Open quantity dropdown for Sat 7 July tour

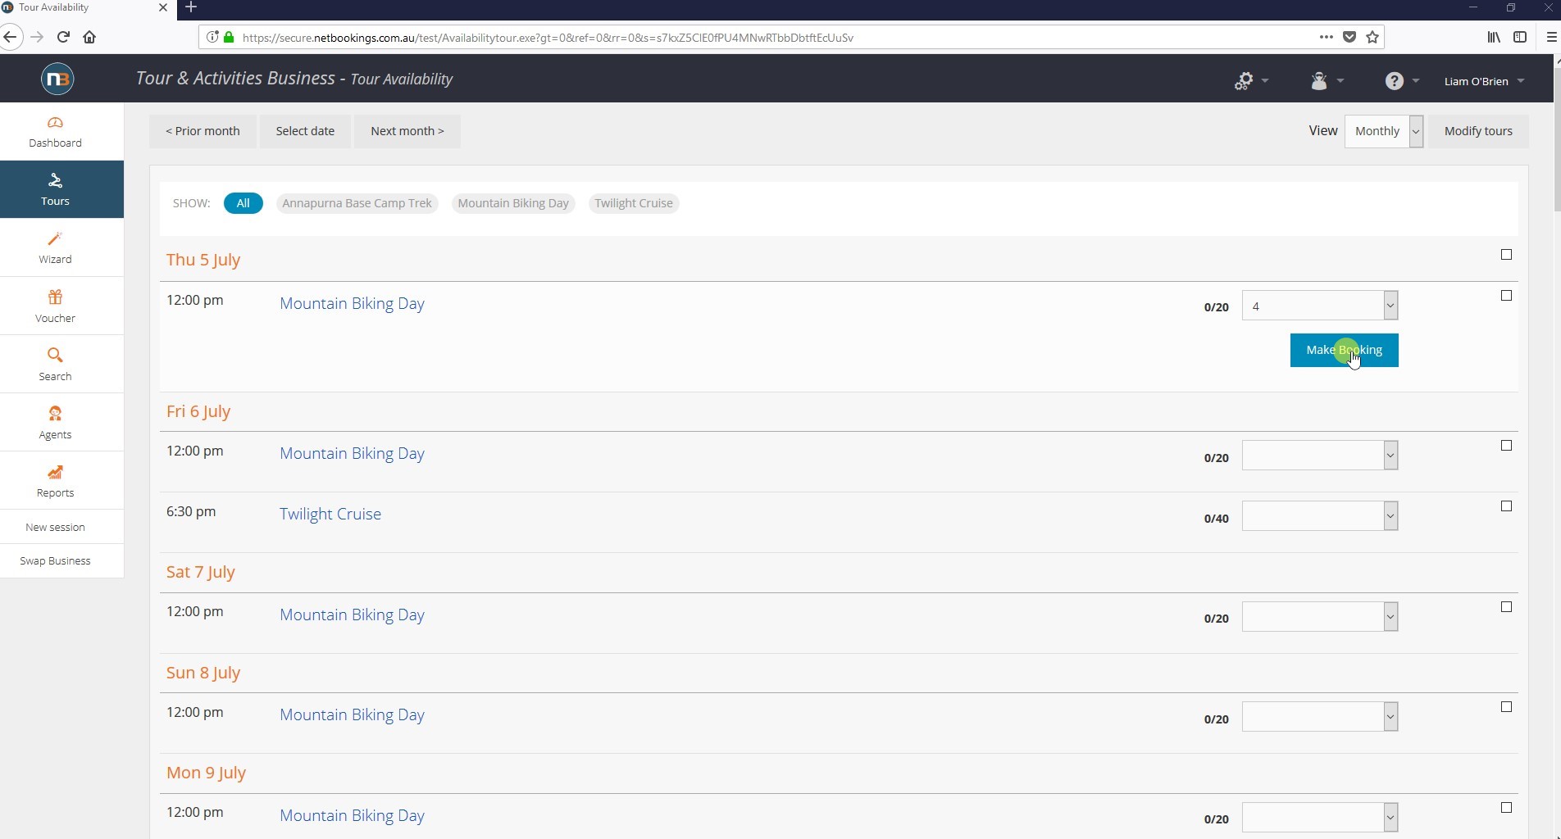(1320, 617)
